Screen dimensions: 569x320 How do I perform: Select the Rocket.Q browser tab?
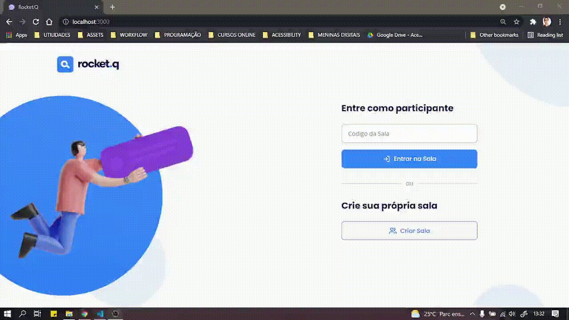point(53,7)
